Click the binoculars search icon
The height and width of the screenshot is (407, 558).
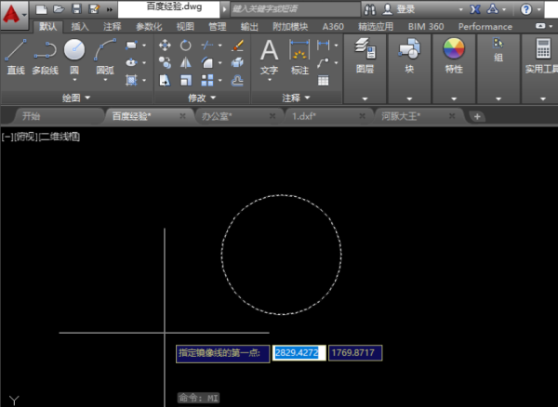[x=370, y=9]
